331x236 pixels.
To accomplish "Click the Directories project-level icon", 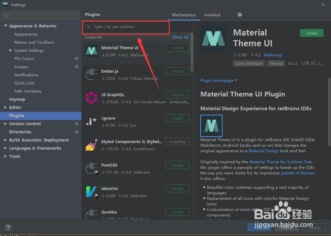I will [77, 132].
